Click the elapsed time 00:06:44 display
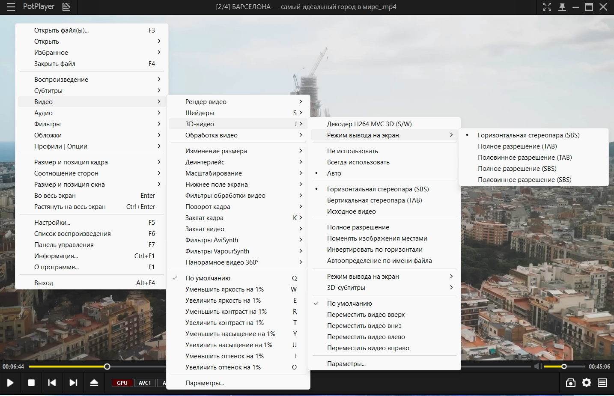 [x=13, y=366]
